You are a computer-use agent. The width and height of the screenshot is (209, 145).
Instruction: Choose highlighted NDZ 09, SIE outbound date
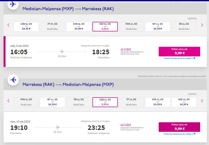pos(105,27)
